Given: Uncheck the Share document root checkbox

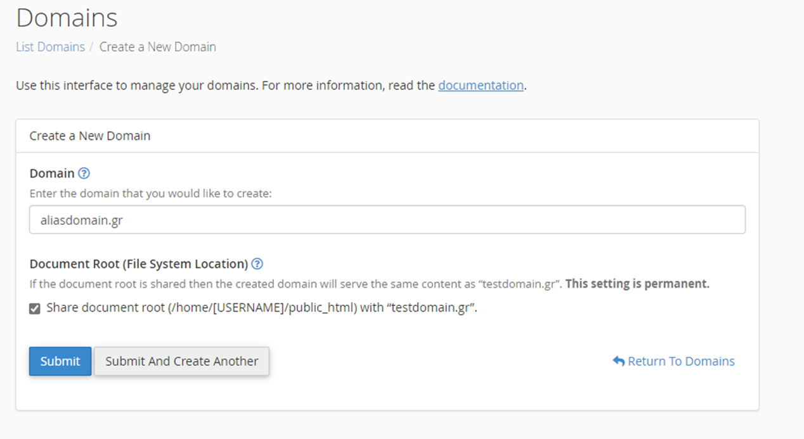Looking at the screenshot, I should (x=35, y=309).
